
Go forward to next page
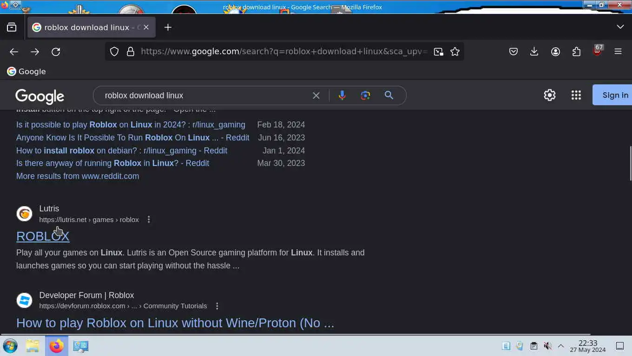pyautogui.click(x=35, y=51)
